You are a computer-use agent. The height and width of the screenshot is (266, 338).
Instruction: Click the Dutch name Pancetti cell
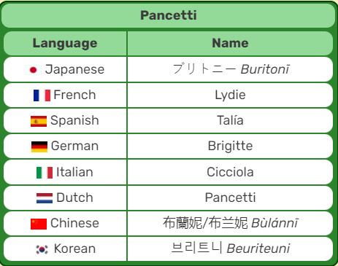[230, 197]
